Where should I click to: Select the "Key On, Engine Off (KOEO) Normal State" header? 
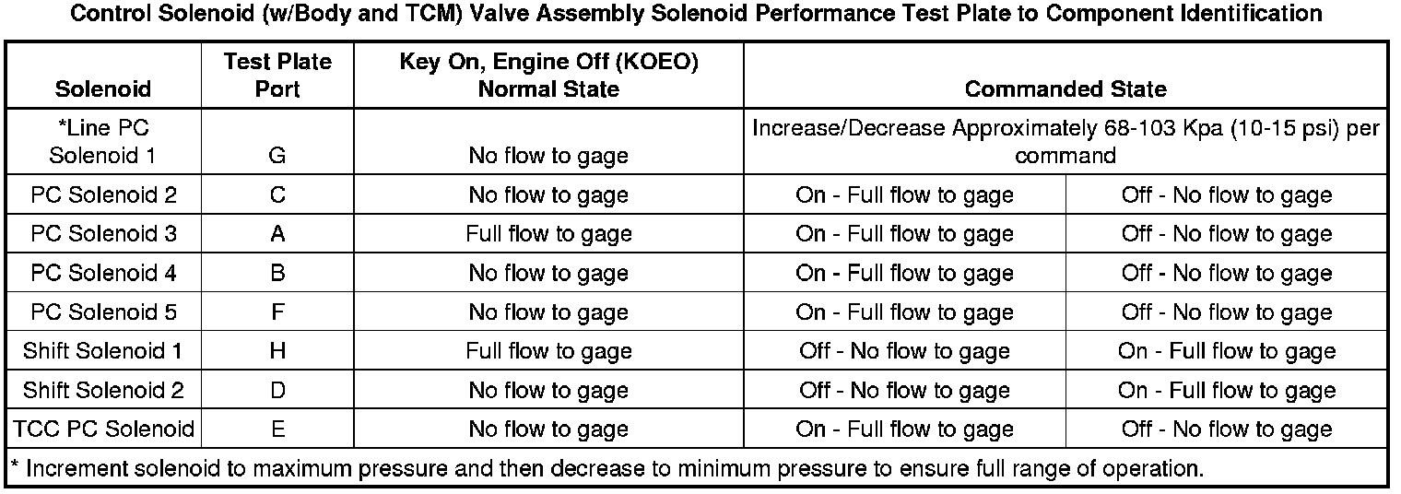(x=548, y=76)
